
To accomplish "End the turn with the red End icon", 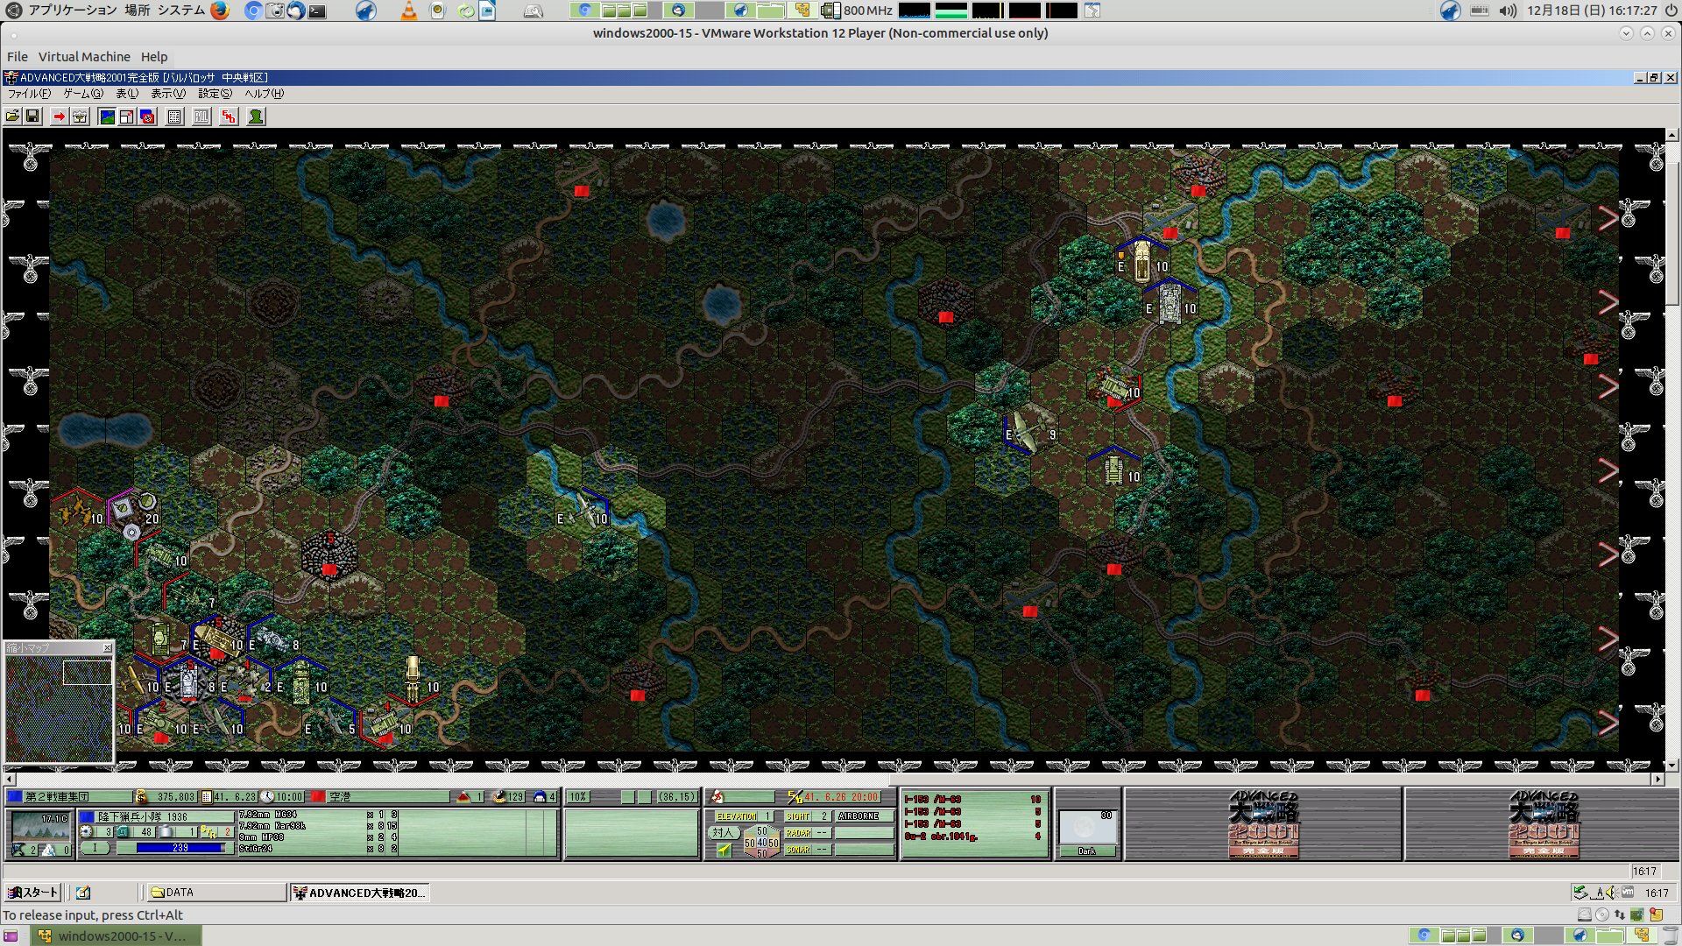I will click(x=229, y=116).
